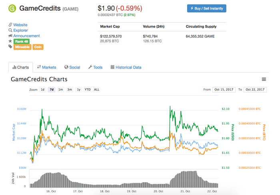
Task: Click the Mineable tag
Action: click(22, 47)
